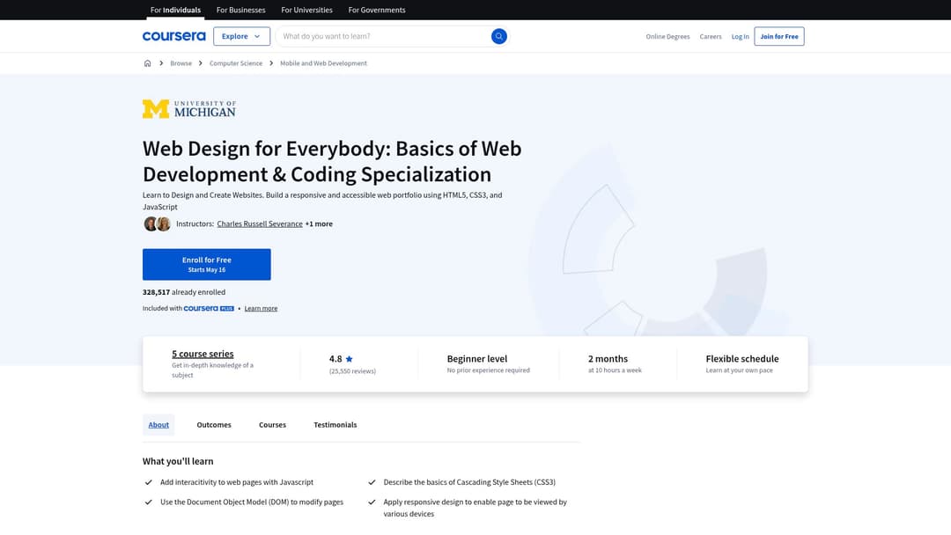951x535 pixels.
Task: Click the specialization title heading
Action: point(332,161)
